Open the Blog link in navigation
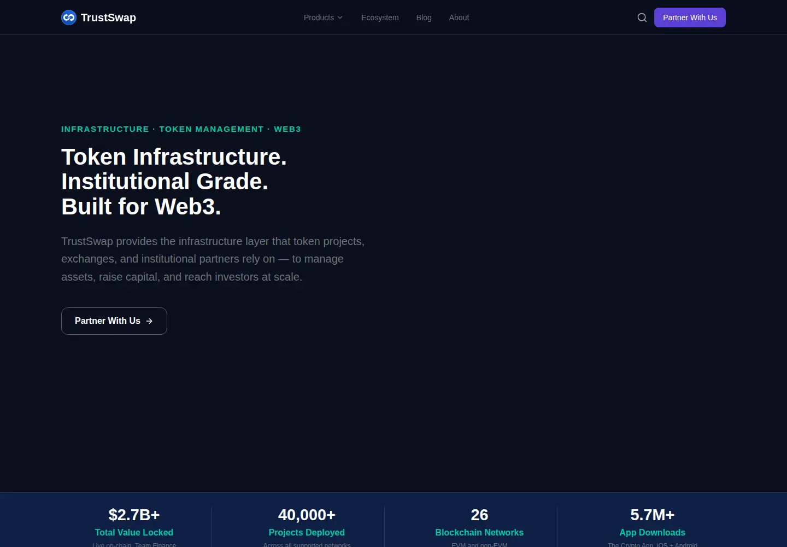The image size is (787, 547). (x=424, y=18)
